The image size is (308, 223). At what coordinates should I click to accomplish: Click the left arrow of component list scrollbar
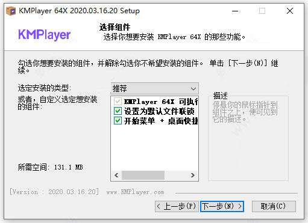click(116, 176)
